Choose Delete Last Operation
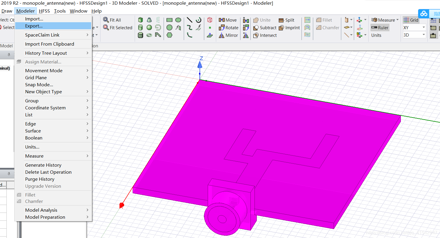The image size is (440, 238). pos(53,172)
